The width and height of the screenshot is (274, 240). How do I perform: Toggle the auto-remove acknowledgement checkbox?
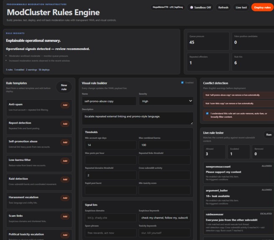click(207, 114)
